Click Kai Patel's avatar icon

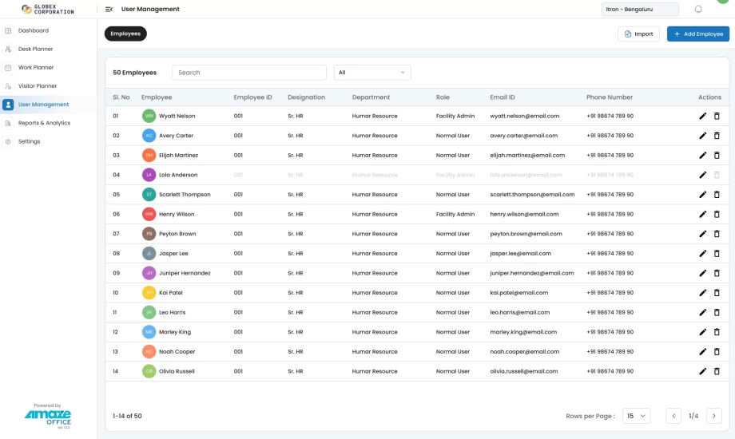click(149, 293)
